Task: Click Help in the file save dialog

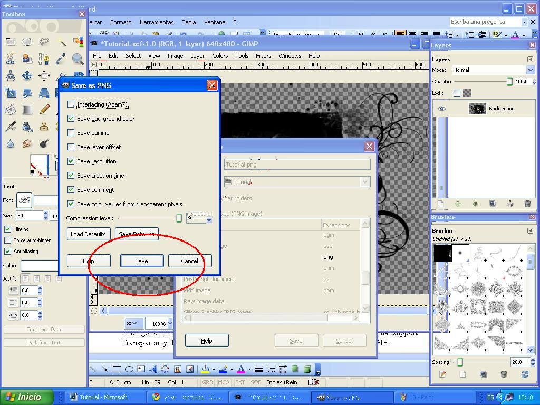Action: tap(206, 340)
